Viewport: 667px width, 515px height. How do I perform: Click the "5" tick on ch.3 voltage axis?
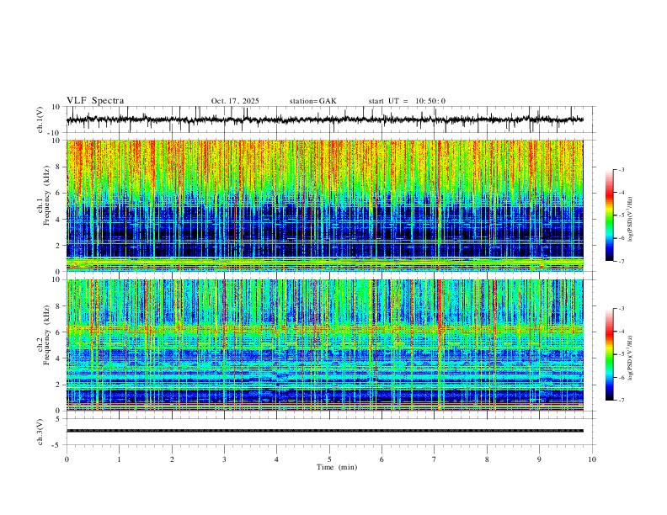point(59,418)
